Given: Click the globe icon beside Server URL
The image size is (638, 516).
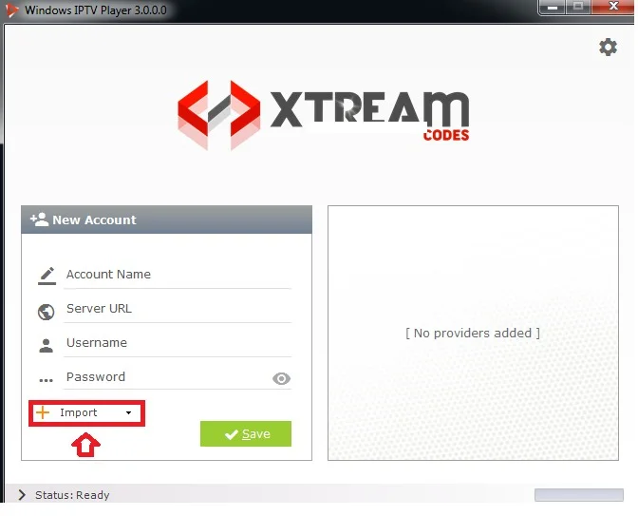Looking at the screenshot, I should coord(46,312).
